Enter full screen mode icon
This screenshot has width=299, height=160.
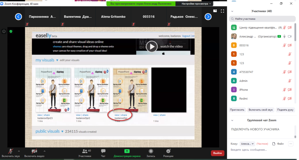tap(222, 11)
